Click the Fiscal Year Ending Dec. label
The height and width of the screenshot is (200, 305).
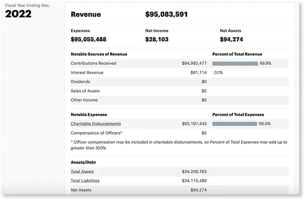(27, 5)
